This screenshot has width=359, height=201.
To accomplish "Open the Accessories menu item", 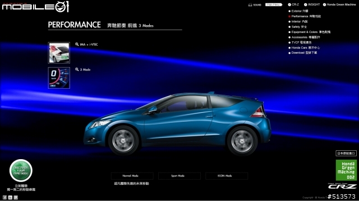I will point(304,37).
